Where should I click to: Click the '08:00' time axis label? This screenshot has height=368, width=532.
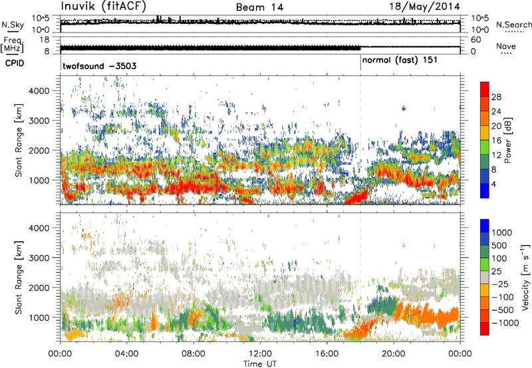tap(194, 354)
